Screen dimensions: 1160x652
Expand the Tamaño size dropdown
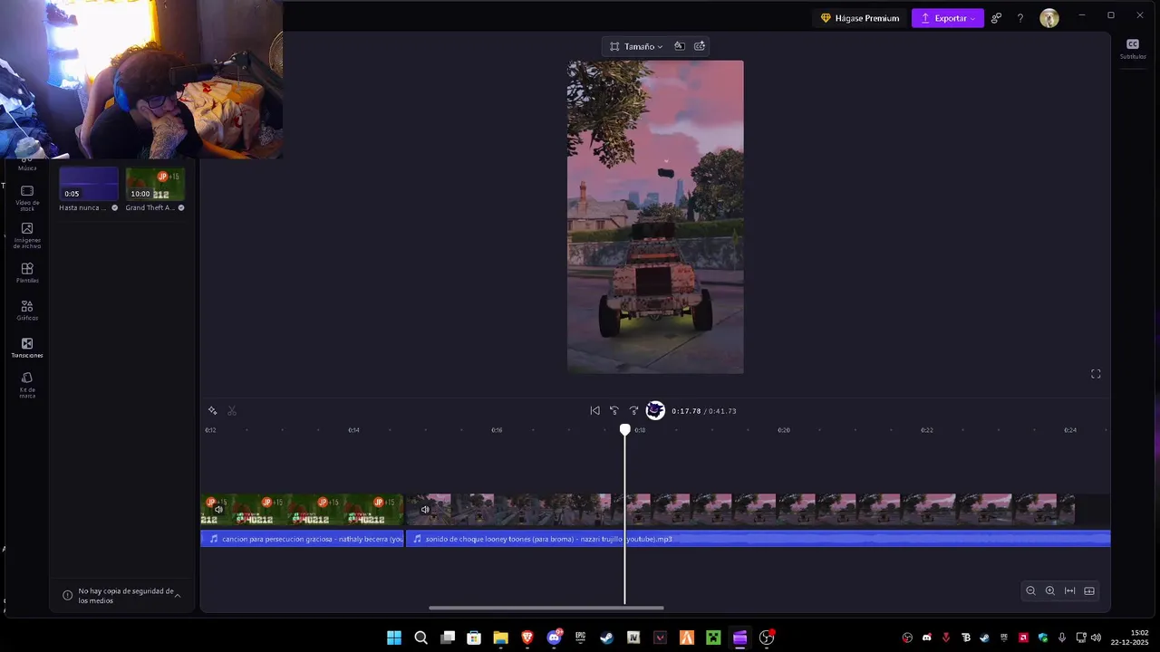[636, 46]
